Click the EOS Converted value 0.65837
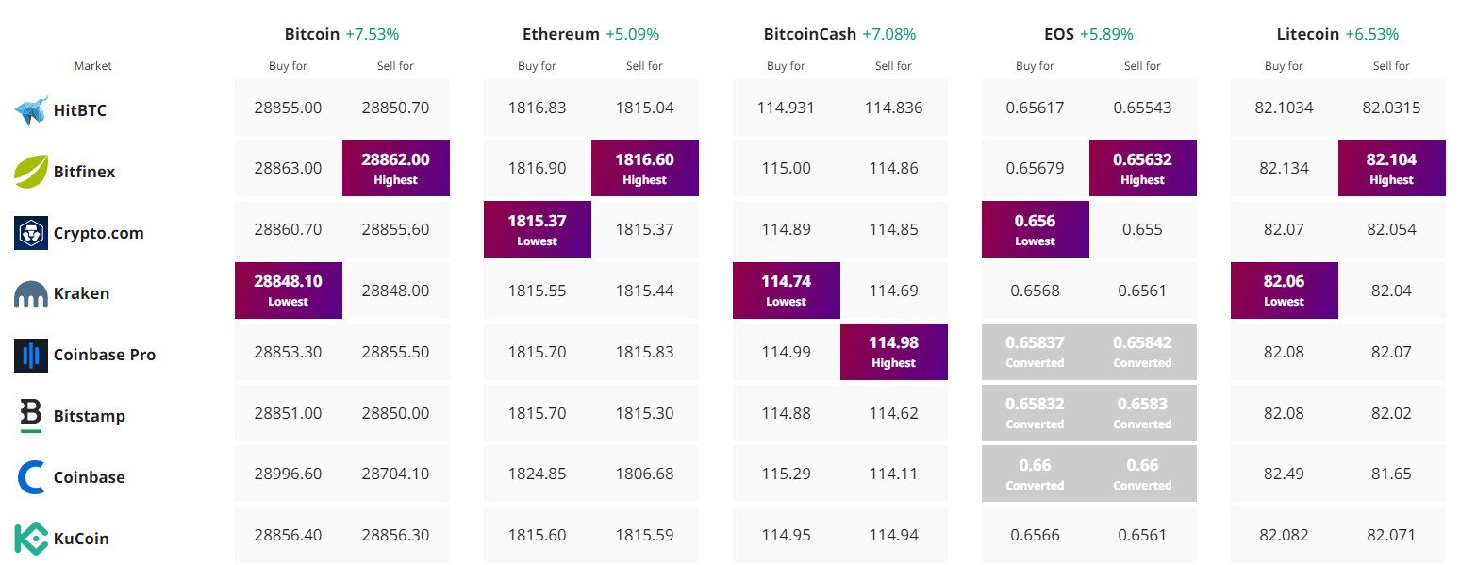The width and height of the screenshot is (1460, 565). (1035, 351)
